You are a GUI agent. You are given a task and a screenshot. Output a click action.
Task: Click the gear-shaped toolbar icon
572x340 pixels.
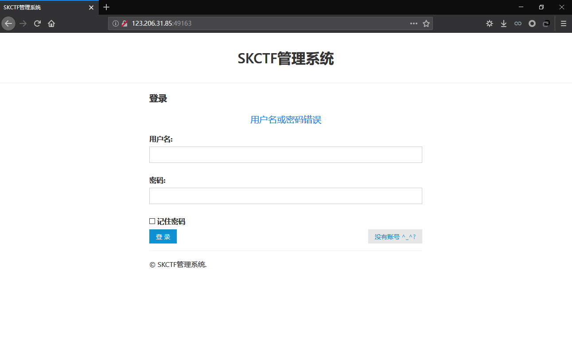coord(489,23)
